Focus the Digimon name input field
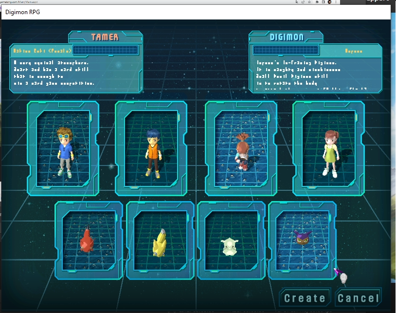Screen dimensions: 396x313 [286, 50]
